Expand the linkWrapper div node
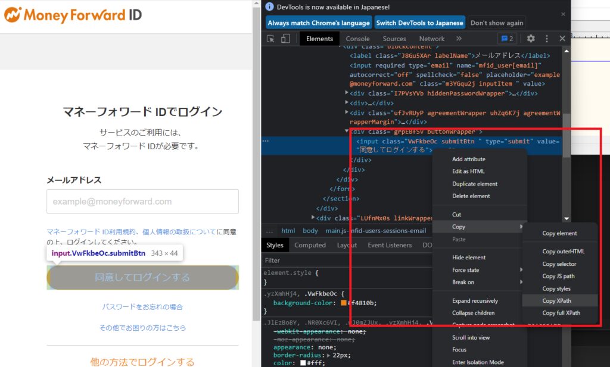Image resolution: width=610 pixels, height=367 pixels. tap(313, 218)
